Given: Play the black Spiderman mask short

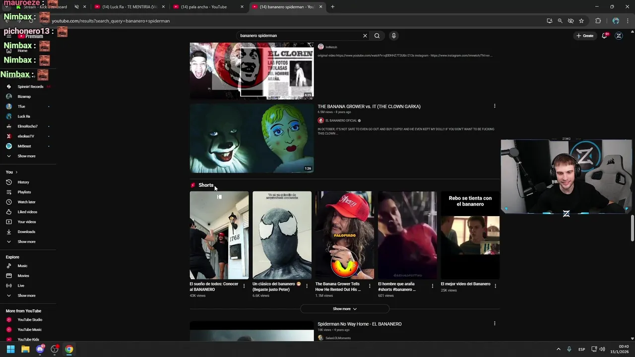Looking at the screenshot, I should [282, 235].
